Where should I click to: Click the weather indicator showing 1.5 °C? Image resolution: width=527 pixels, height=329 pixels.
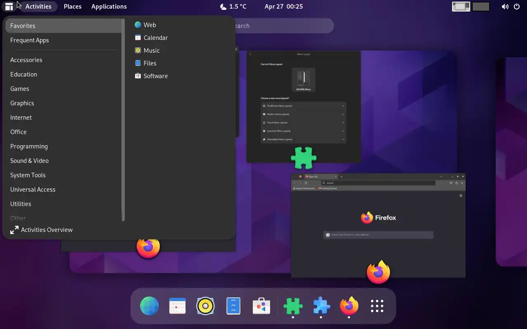[233, 7]
